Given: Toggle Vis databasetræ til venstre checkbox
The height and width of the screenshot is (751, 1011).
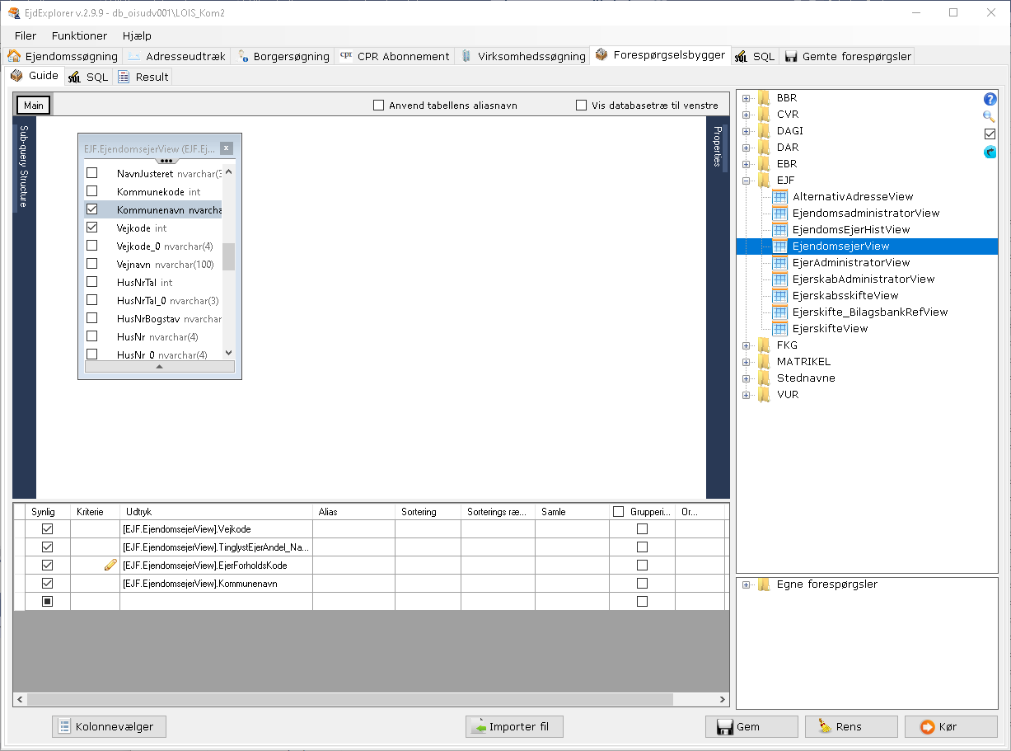Looking at the screenshot, I should point(582,106).
